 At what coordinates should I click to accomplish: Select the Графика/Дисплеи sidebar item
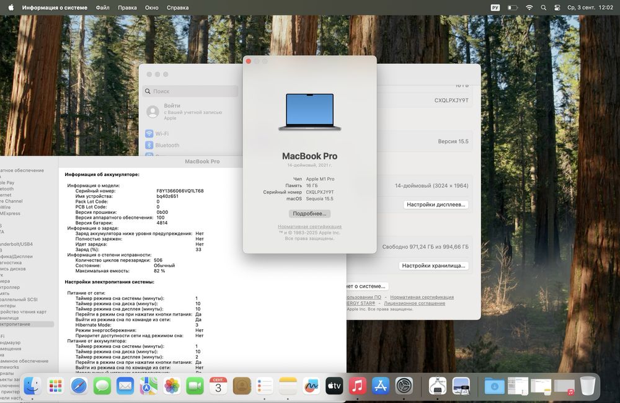coord(16,256)
